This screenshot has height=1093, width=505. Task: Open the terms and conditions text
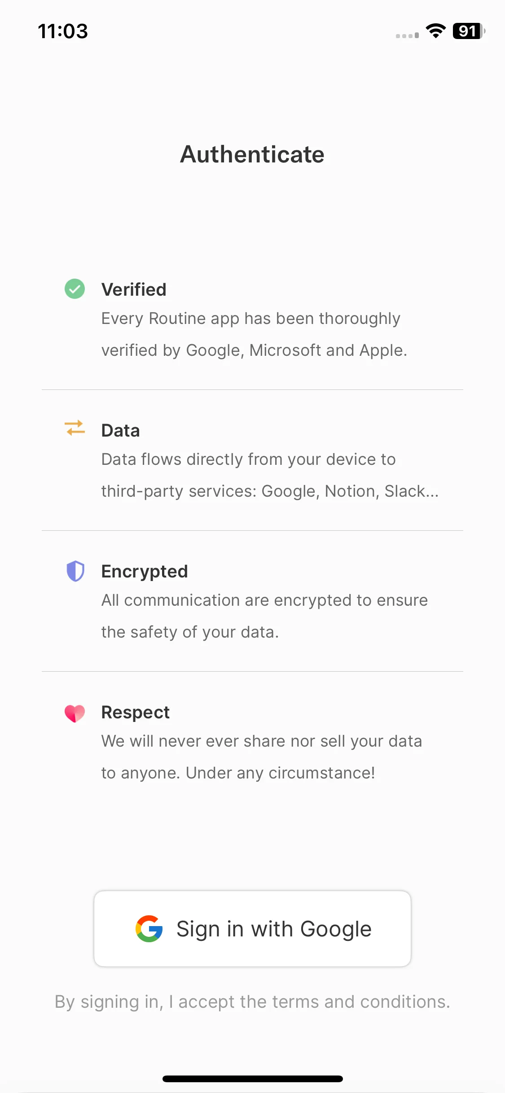(x=252, y=1002)
